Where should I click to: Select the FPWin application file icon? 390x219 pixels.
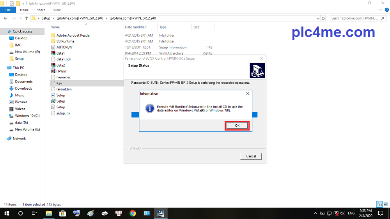53,71
